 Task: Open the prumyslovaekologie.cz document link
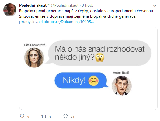click(57, 22)
